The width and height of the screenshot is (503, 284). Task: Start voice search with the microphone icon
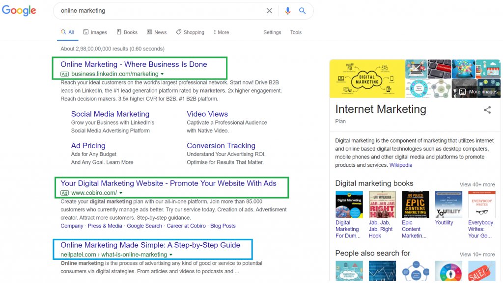pos(288,11)
